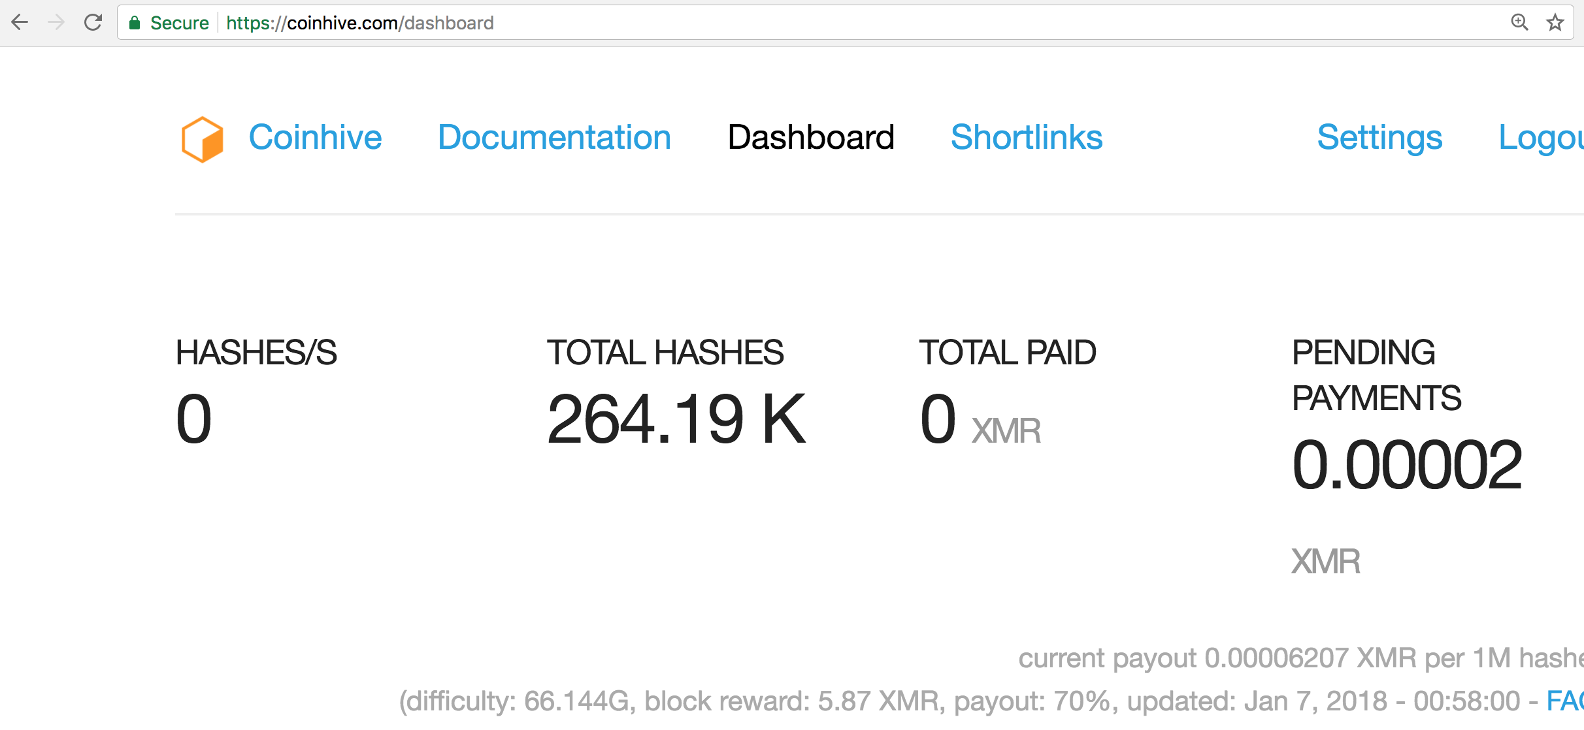The image size is (1584, 730).
Task: Click the browser back arrow
Action: pos(20,23)
